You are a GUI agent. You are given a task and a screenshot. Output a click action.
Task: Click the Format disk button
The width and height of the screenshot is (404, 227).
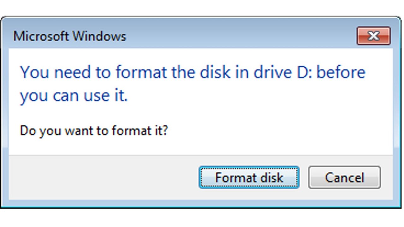point(249,178)
